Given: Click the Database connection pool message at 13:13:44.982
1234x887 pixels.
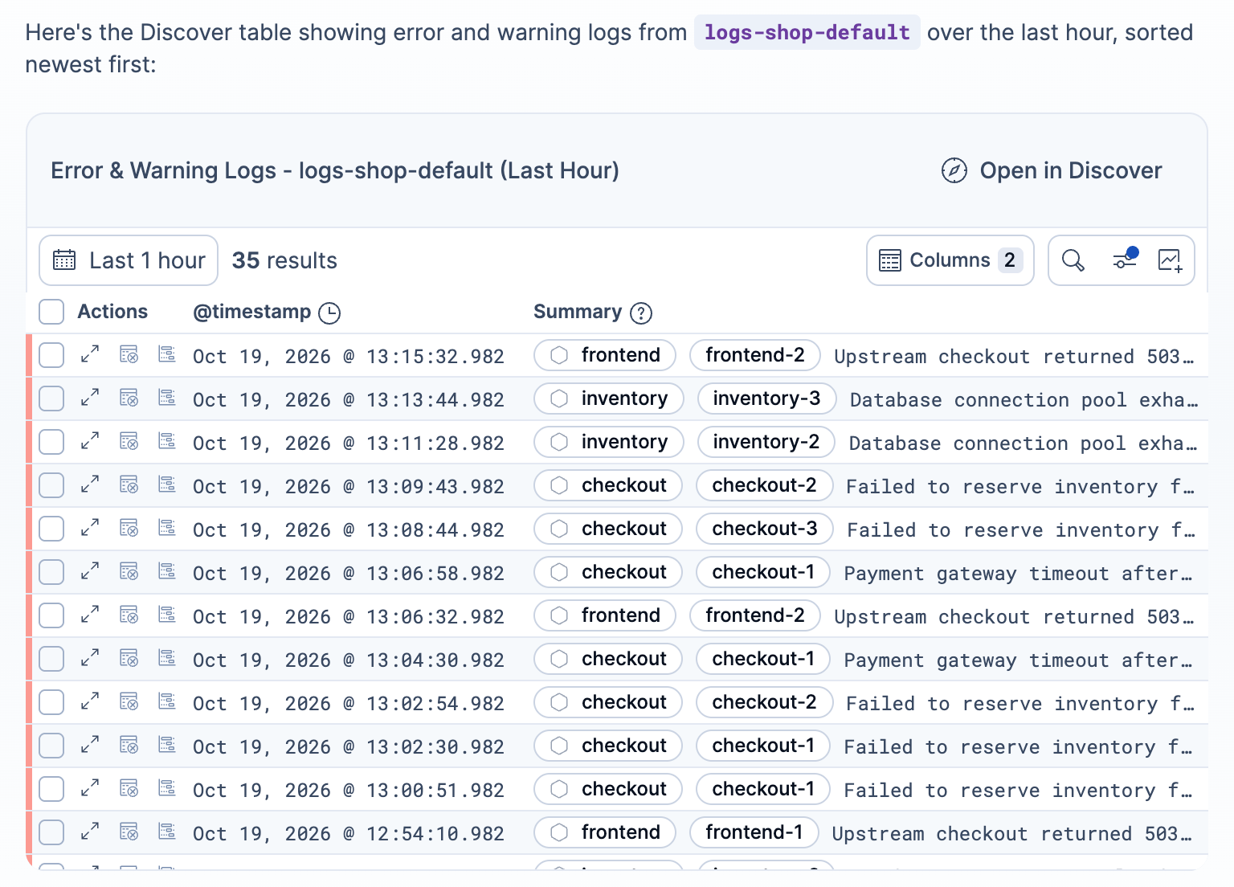Looking at the screenshot, I should click(x=1024, y=400).
